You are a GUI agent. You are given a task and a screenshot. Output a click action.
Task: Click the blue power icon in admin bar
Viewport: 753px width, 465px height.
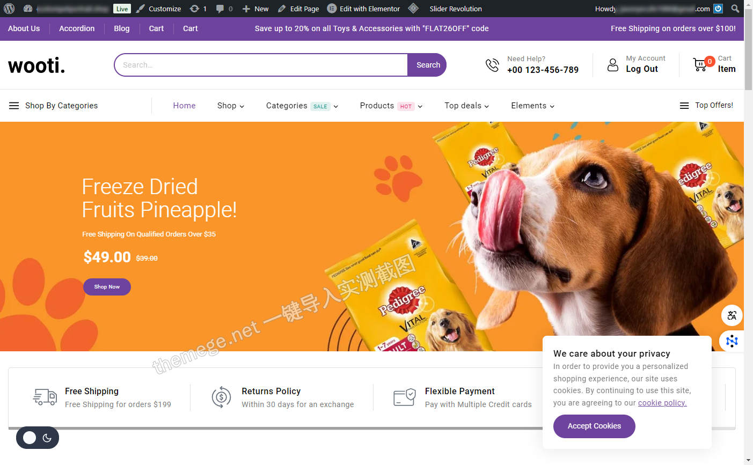(718, 9)
